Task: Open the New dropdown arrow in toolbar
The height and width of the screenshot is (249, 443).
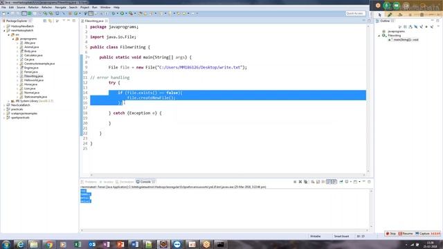Action: (8, 14)
